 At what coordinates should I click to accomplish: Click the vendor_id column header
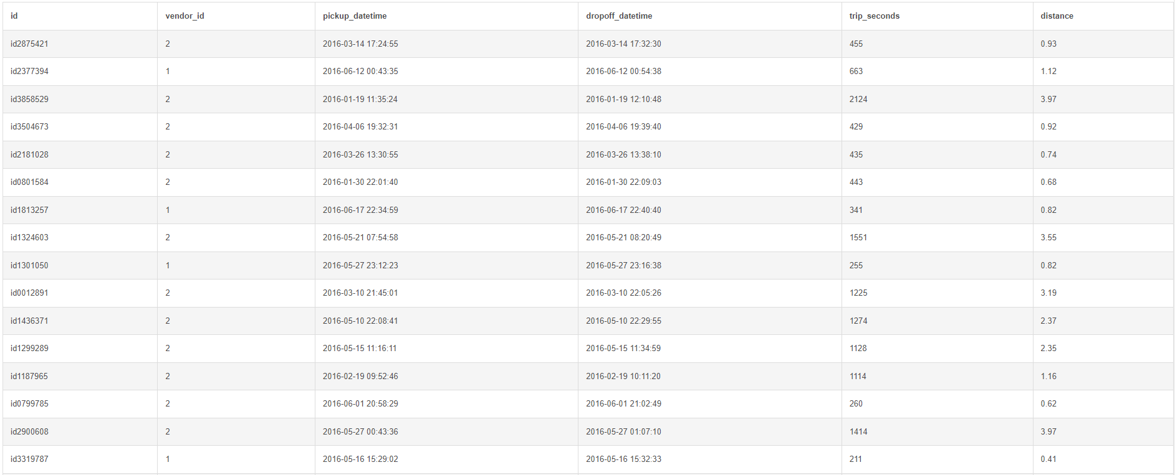[x=185, y=16]
